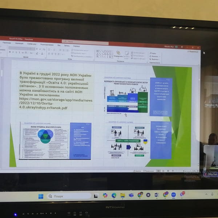Click the Bold formatting icon
This screenshot has width=218, height=218.
pyautogui.click(x=11, y=53)
